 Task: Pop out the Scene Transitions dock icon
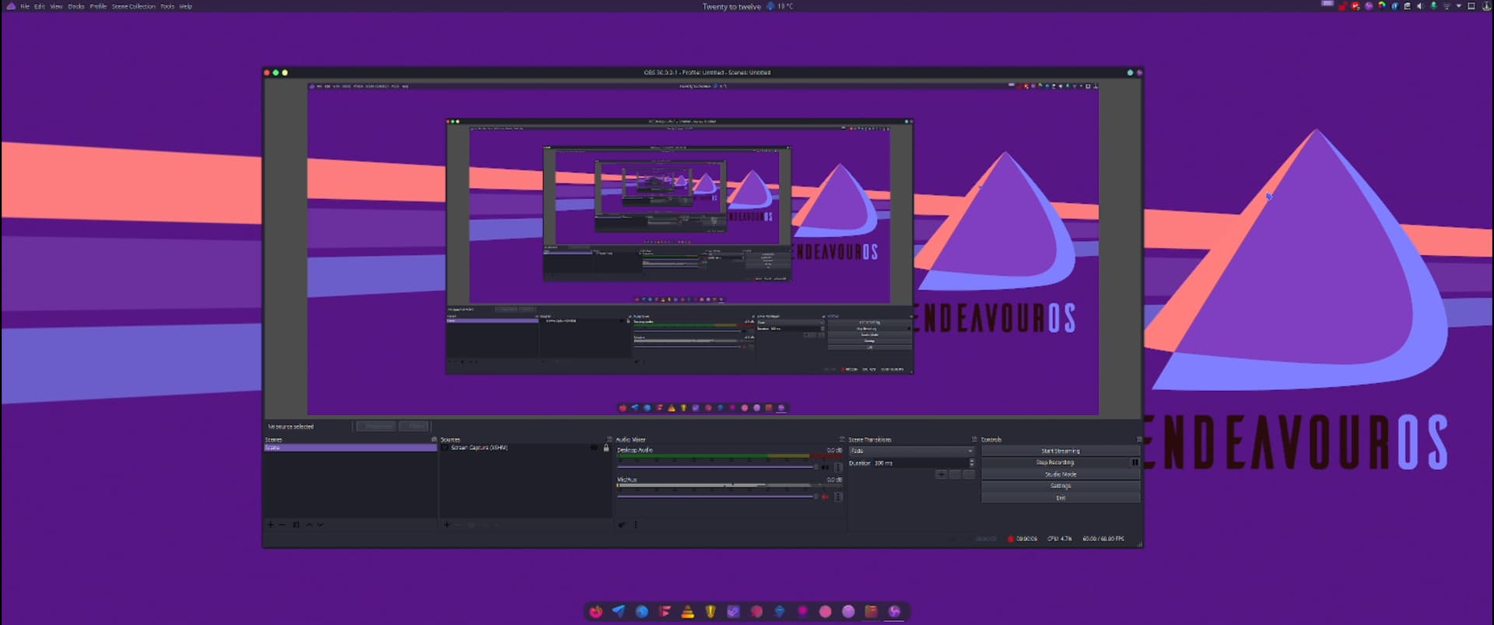(974, 439)
